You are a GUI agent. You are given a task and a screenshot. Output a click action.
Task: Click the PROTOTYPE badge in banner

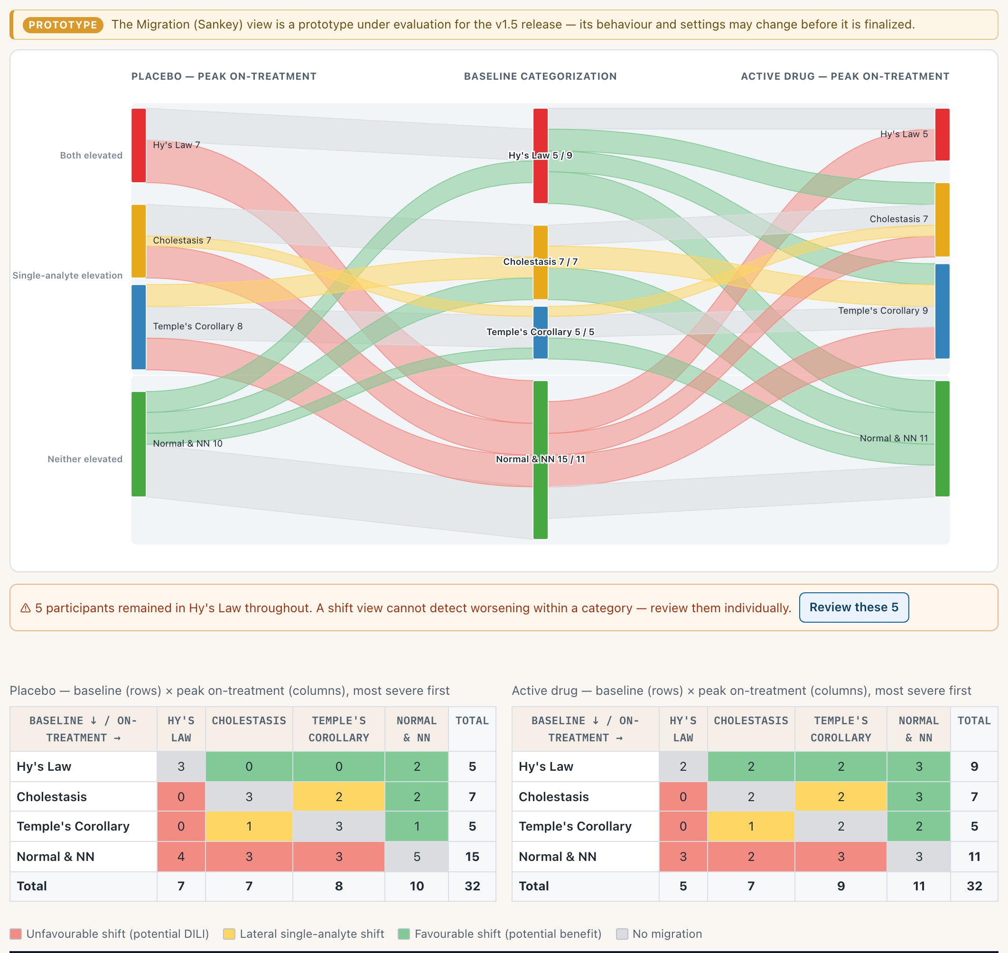tap(63, 25)
